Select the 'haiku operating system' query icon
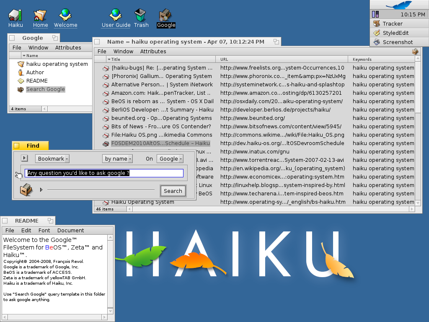 pos(21,64)
